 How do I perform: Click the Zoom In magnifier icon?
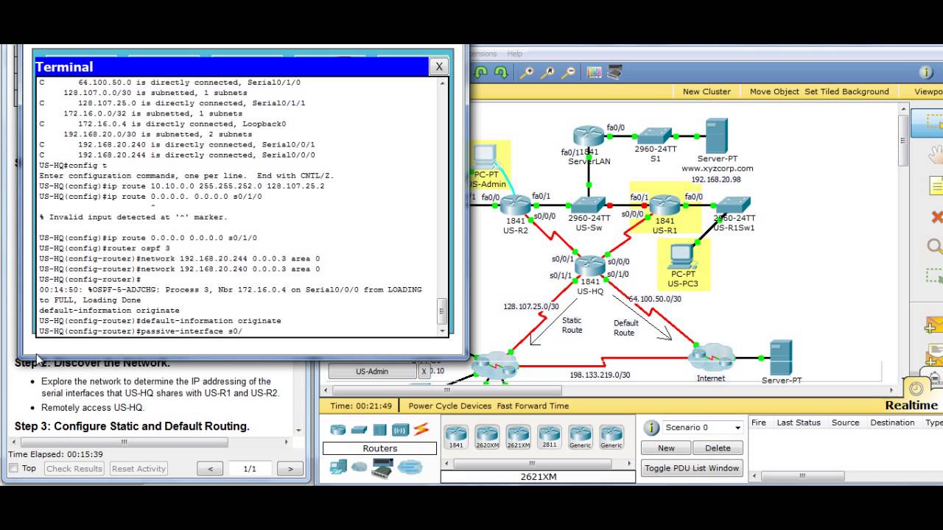click(527, 72)
